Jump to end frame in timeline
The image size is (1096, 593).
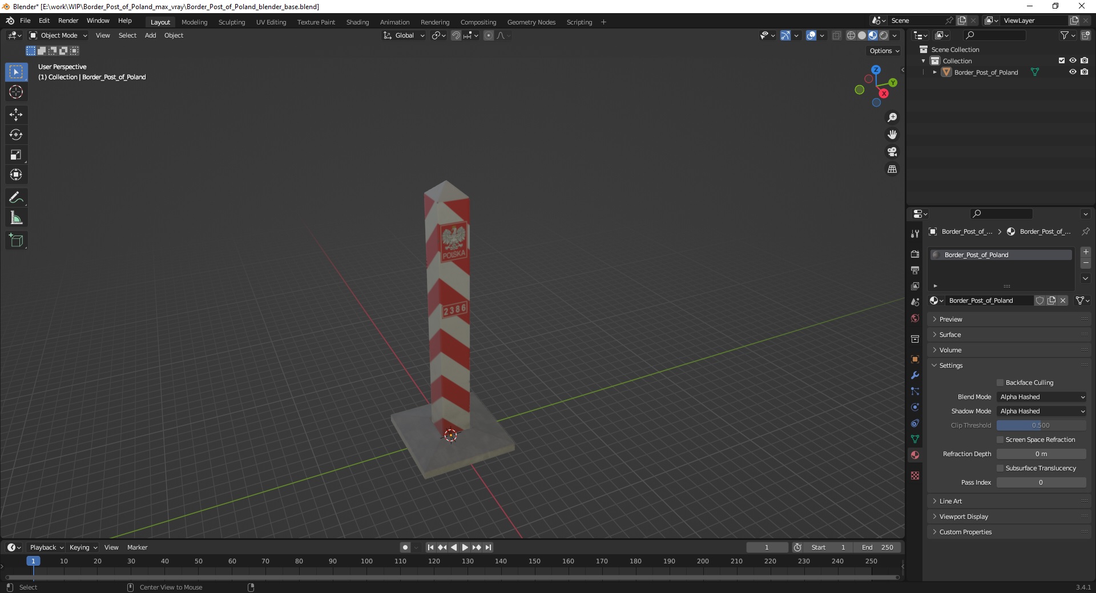coord(488,547)
